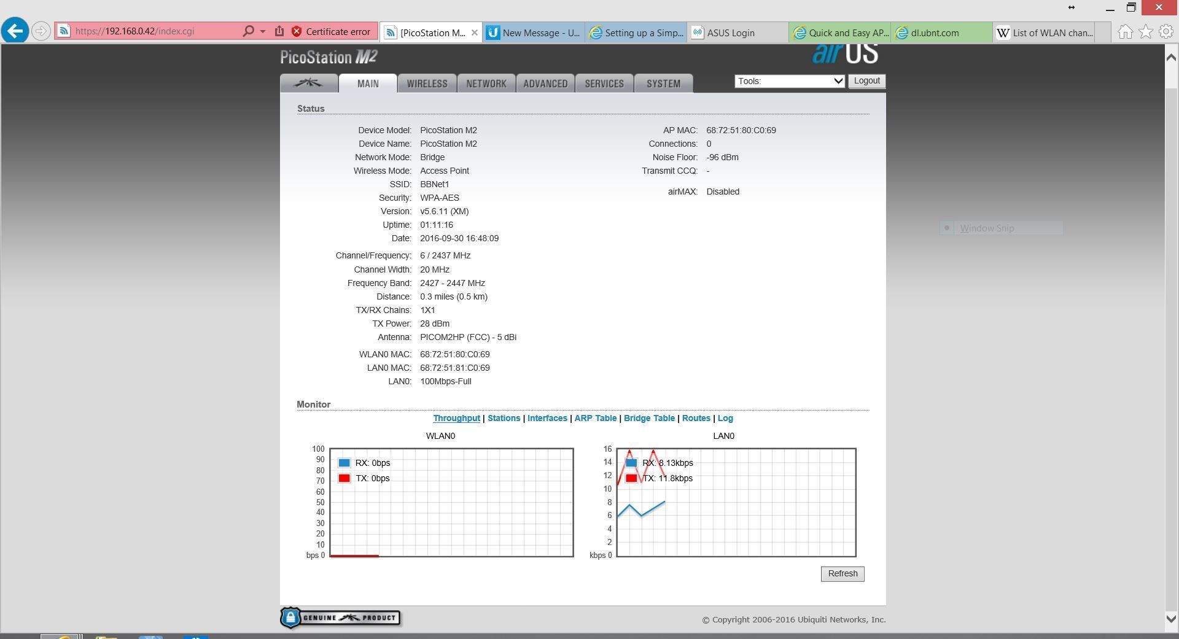Open the Stations monitor link

504,418
